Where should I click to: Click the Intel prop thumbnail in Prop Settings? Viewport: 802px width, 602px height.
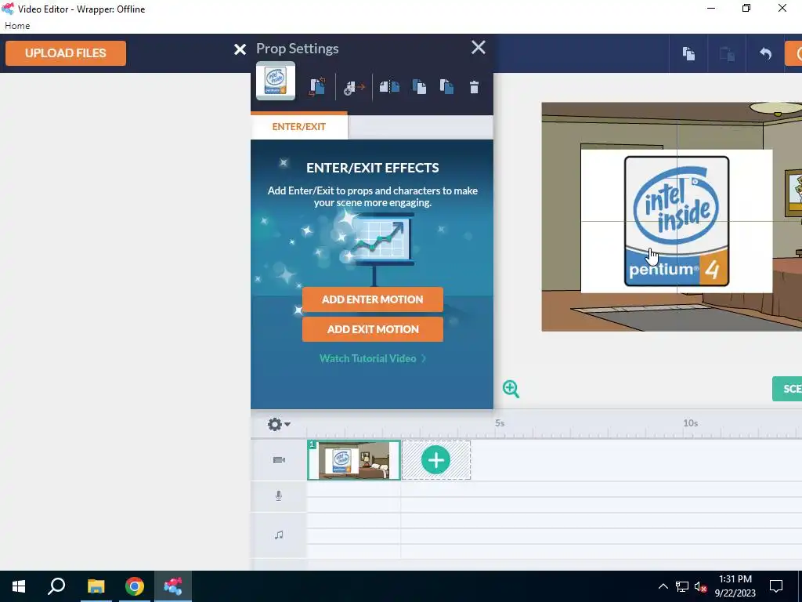coord(276,81)
